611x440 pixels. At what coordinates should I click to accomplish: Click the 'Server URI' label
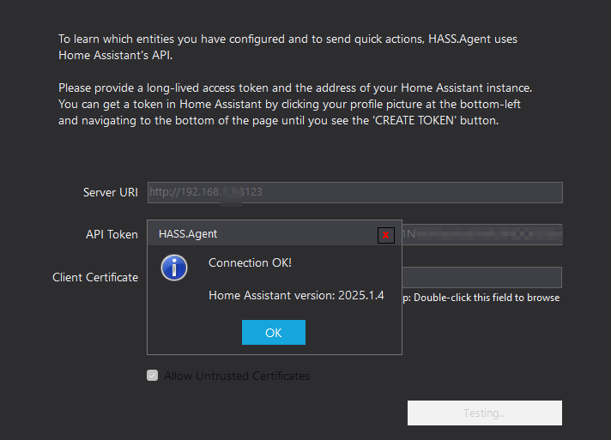111,192
